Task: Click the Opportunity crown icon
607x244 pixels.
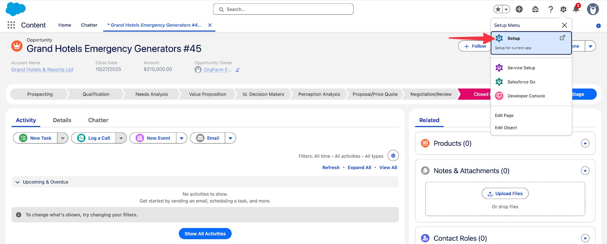Action: 17,46
